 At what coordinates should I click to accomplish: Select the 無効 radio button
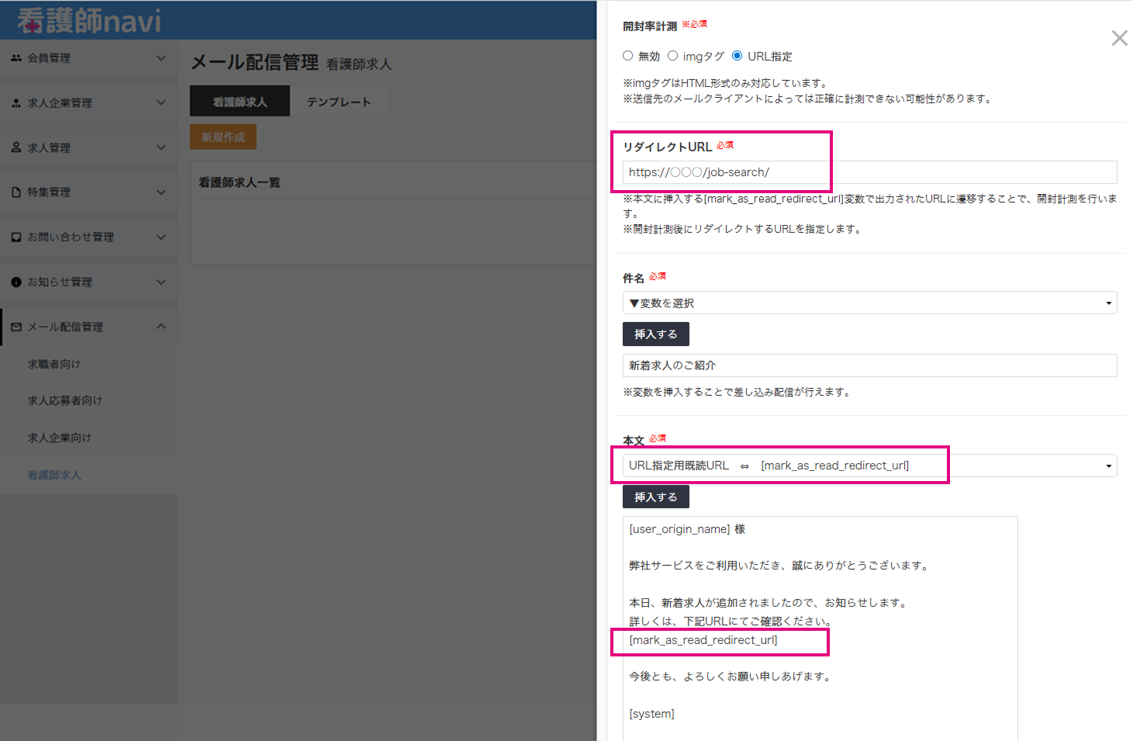pyautogui.click(x=628, y=55)
